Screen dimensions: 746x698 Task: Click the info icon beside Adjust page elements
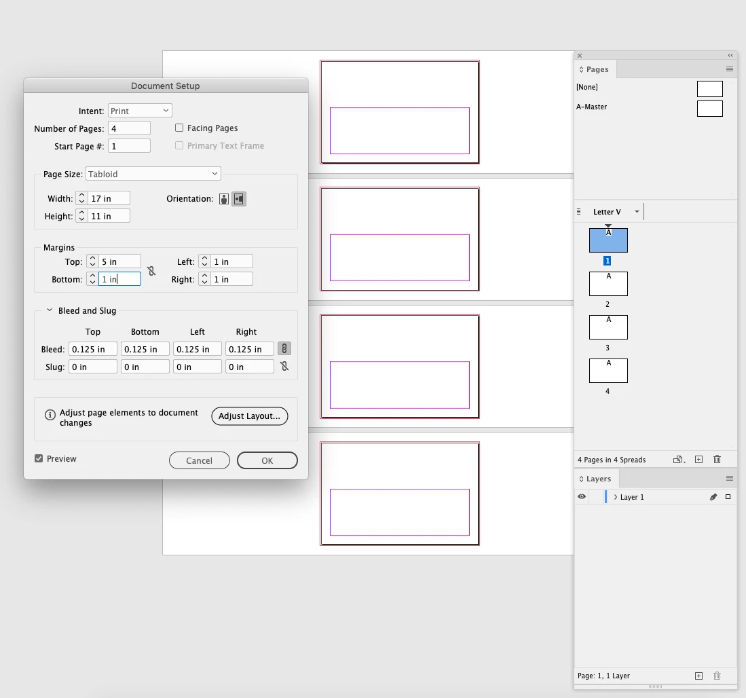[50, 415]
